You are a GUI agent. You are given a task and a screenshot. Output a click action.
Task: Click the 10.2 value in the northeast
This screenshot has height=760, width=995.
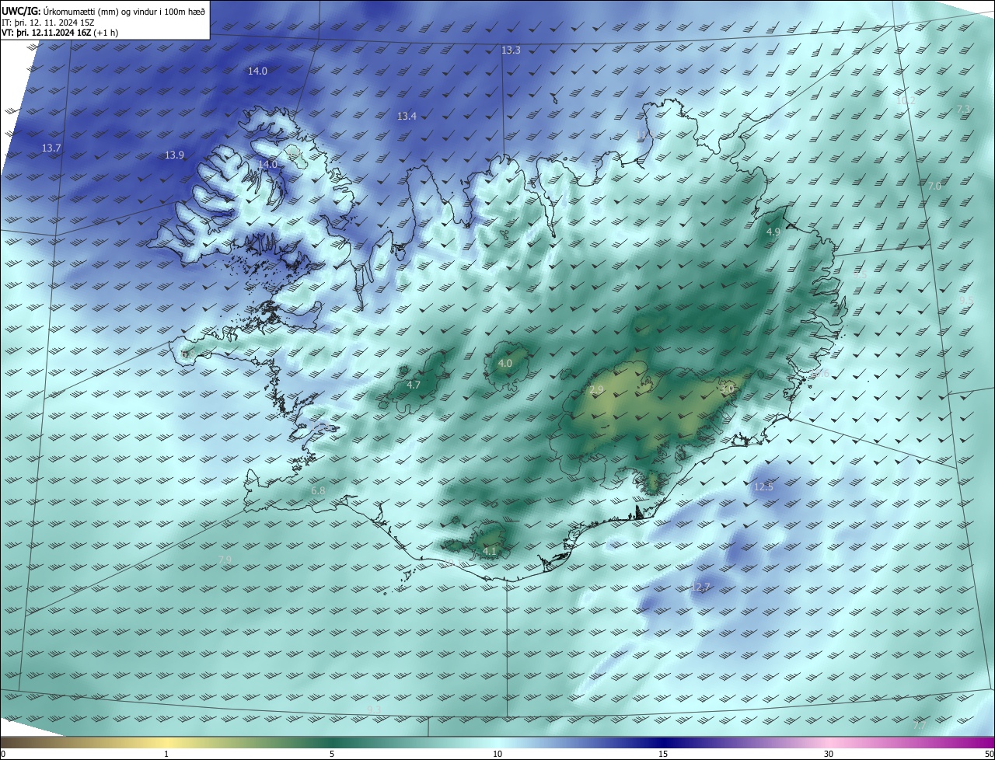coord(906,100)
